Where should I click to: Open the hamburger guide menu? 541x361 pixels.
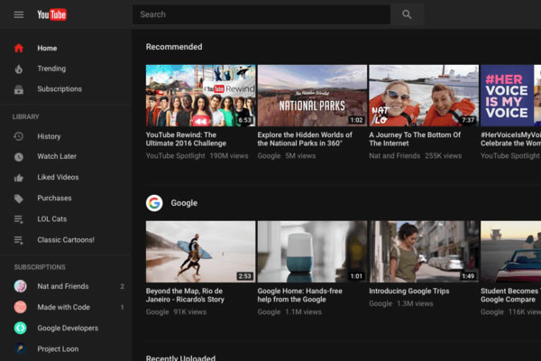[x=19, y=14]
